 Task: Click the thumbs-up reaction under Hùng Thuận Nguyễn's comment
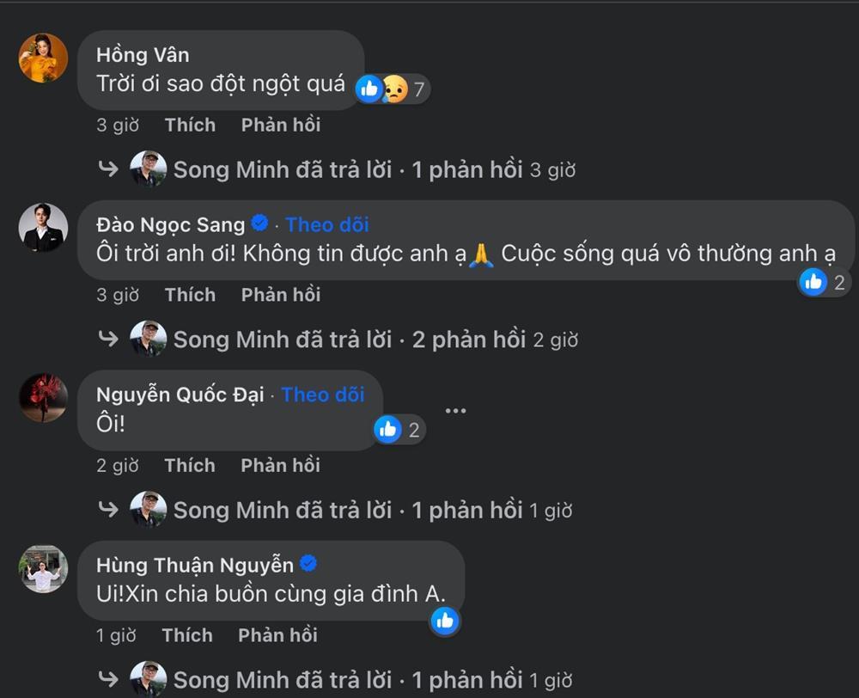[446, 620]
